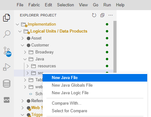The height and width of the screenshot is (117, 151).
Task: Choose New Java File from context menu
Action: [x=95, y=78]
